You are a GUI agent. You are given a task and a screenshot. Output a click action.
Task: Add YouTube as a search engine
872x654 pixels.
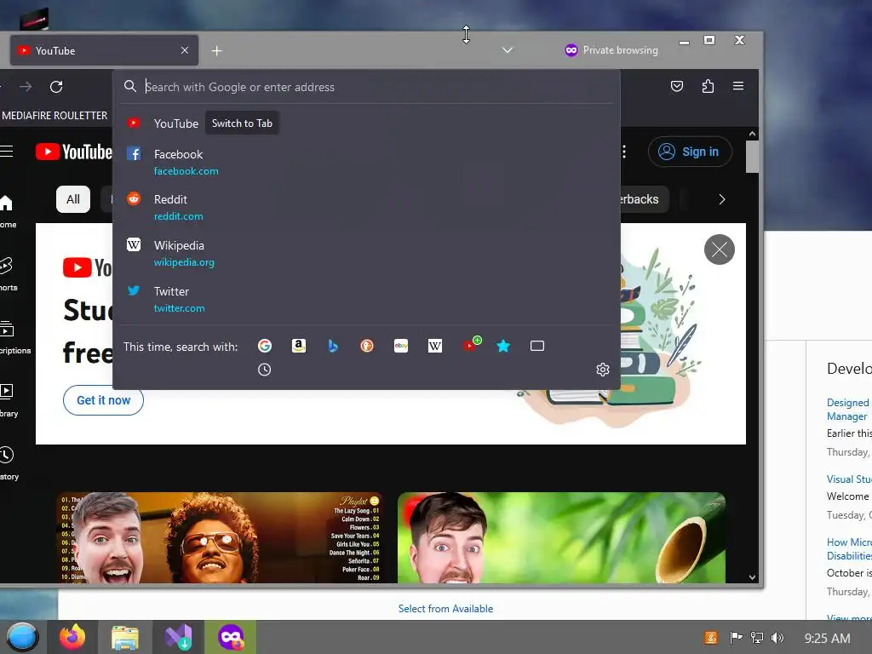pos(471,345)
